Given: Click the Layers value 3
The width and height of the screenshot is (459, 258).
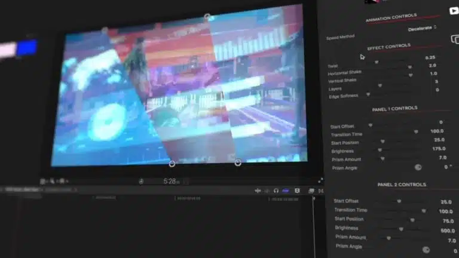Looking at the screenshot, I should 436,82.
